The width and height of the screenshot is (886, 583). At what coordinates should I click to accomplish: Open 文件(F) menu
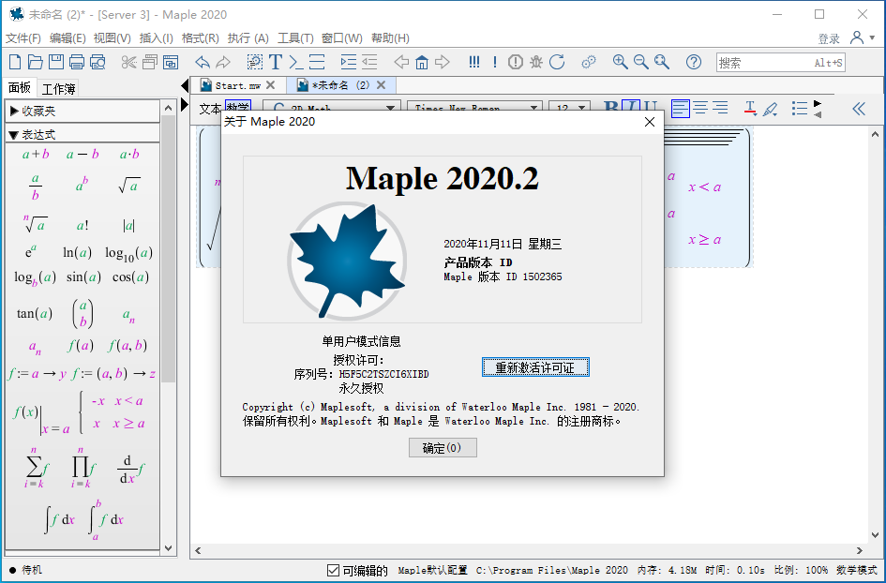(23, 37)
